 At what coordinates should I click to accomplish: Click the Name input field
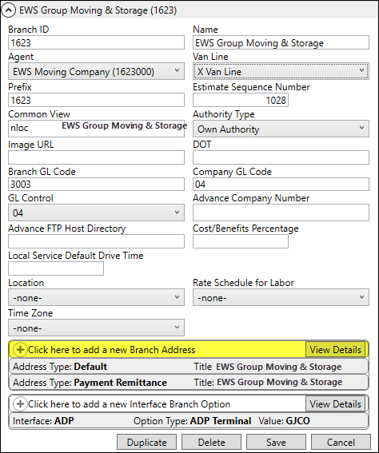point(281,42)
